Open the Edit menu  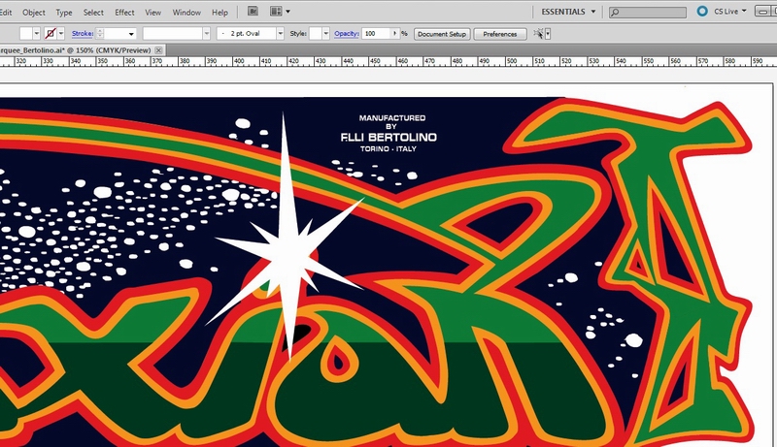(x=6, y=13)
